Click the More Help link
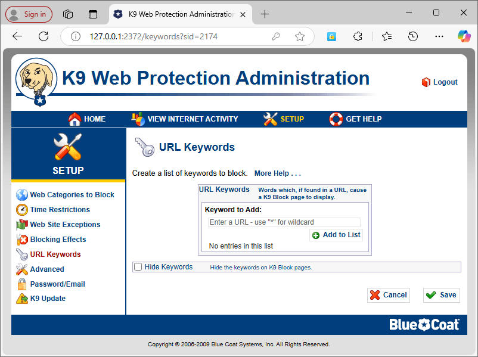 click(x=278, y=173)
